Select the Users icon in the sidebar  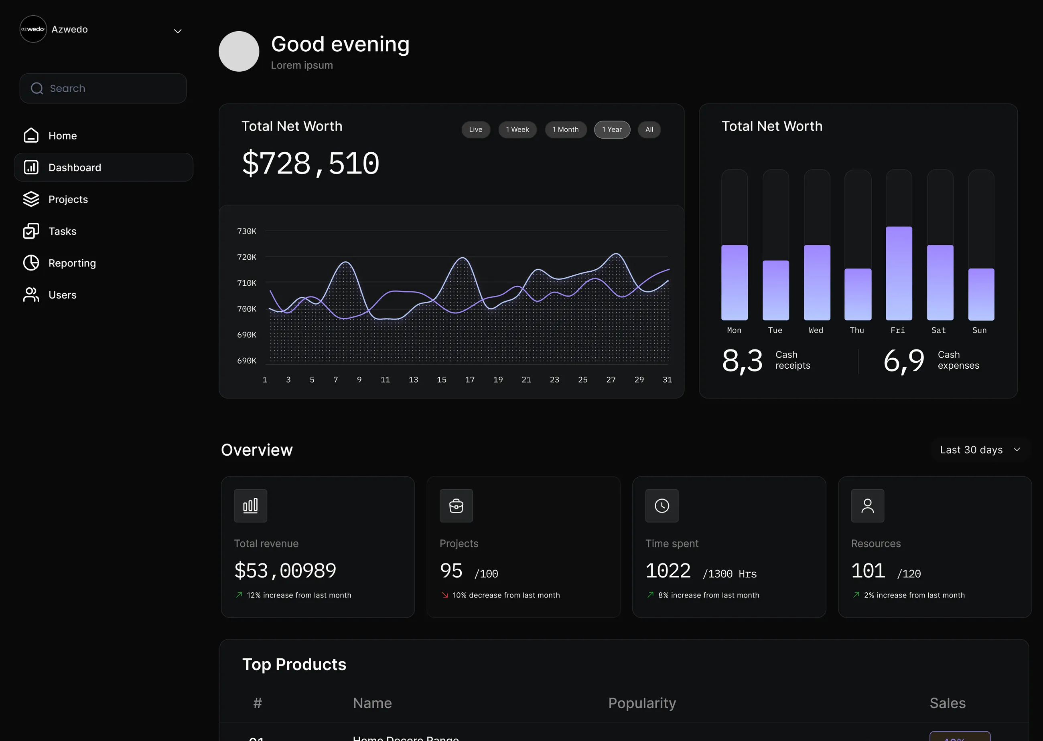tap(30, 294)
